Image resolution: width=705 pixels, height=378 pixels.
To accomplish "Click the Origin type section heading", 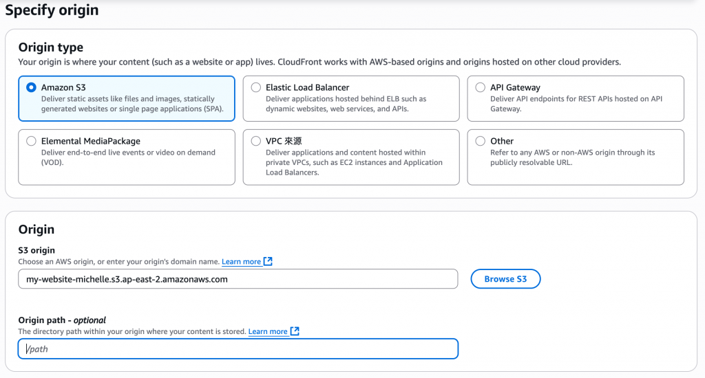I will tap(51, 47).
